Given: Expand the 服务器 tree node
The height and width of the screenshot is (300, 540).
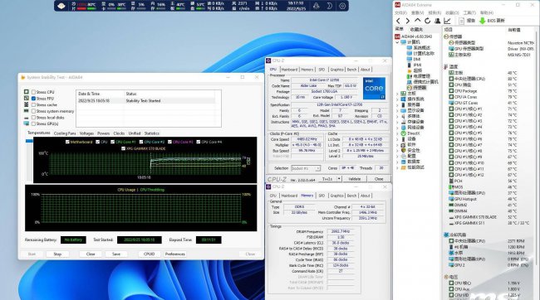Looking at the screenshot, I should pyautogui.click(x=397, y=104).
